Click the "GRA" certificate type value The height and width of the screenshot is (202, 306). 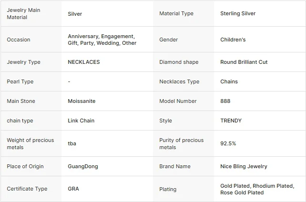[x=73, y=189]
